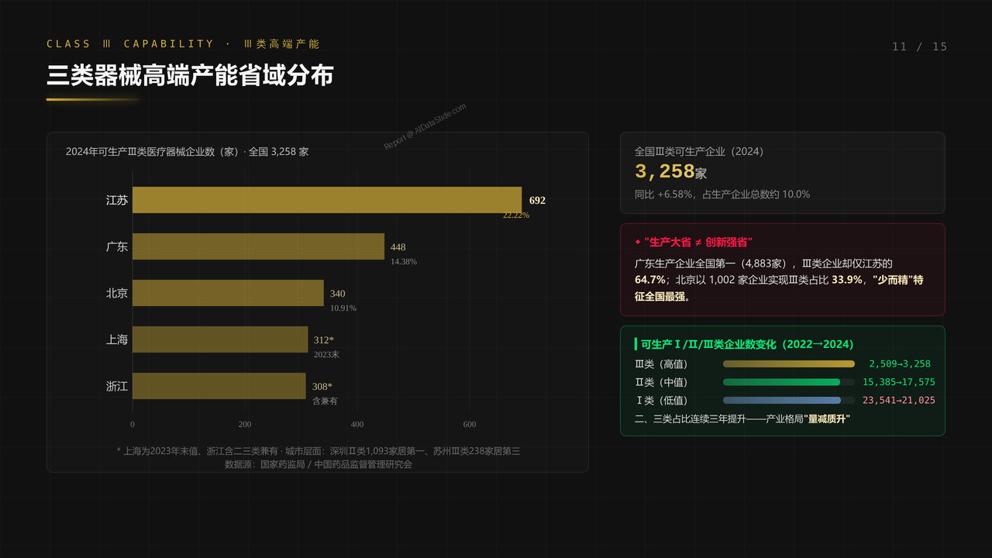This screenshot has height=558, width=992.
Task: Click the value label 692
Action: coord(537,200)
